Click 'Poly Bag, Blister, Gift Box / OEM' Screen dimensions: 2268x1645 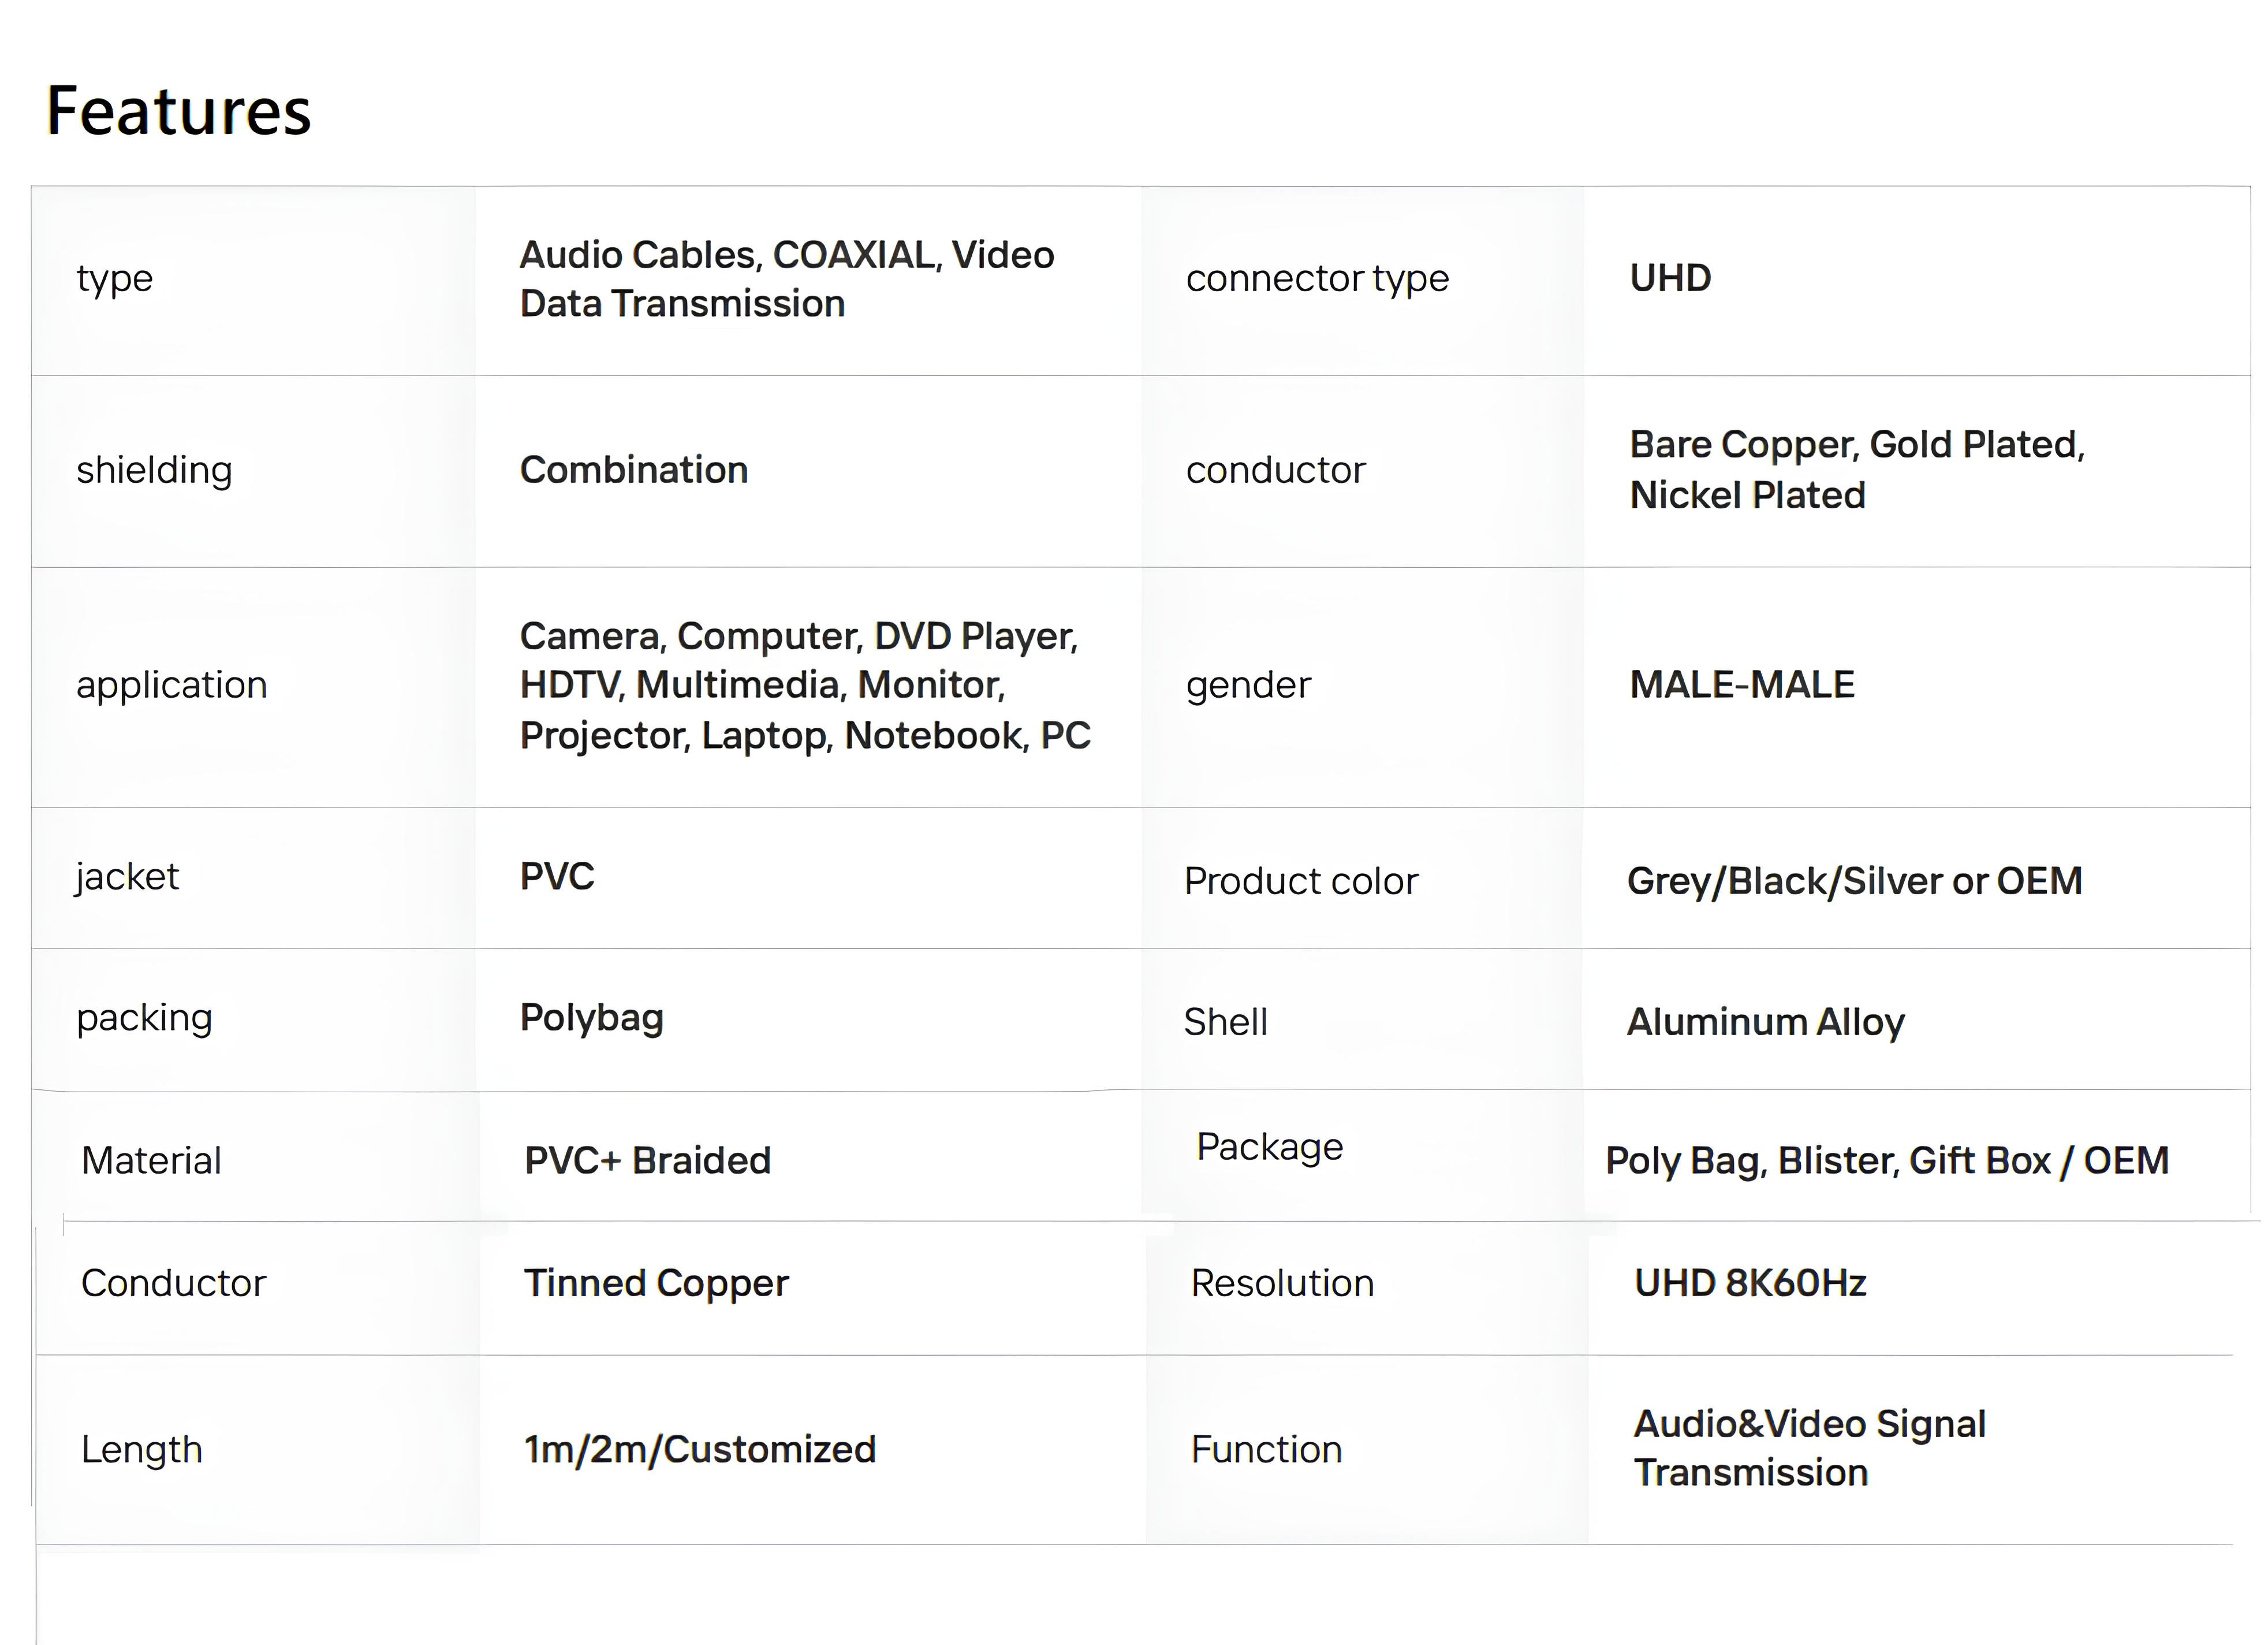1886,1161
